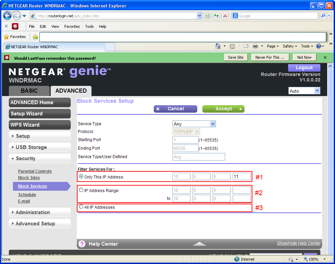
Task: Open the Edit menu
Action: tap(43, 26)
